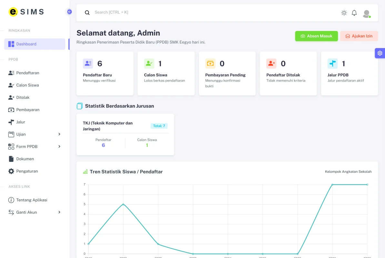Collapse the sidebar with the arrow button
The width and height of the screenshot is (385, 258).
pyautogui.click(x=69, y=12)
